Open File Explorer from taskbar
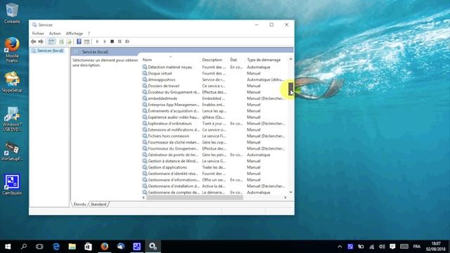The height and width of the screenshot is (253, 450). pos(72,247)
